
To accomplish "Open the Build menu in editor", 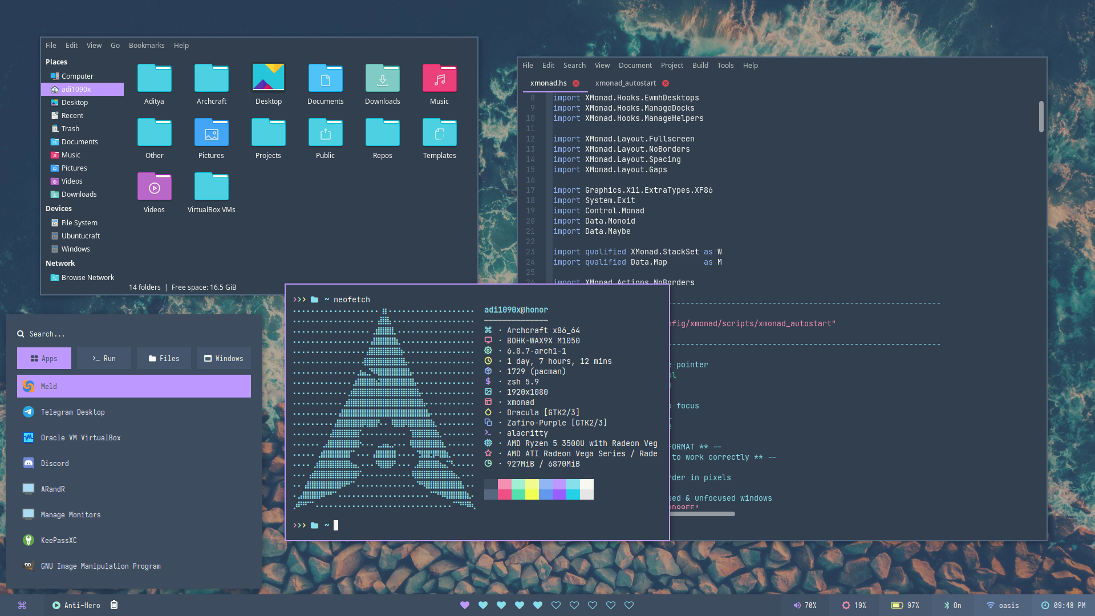I will pyautogui.click(x=700, y=66).
